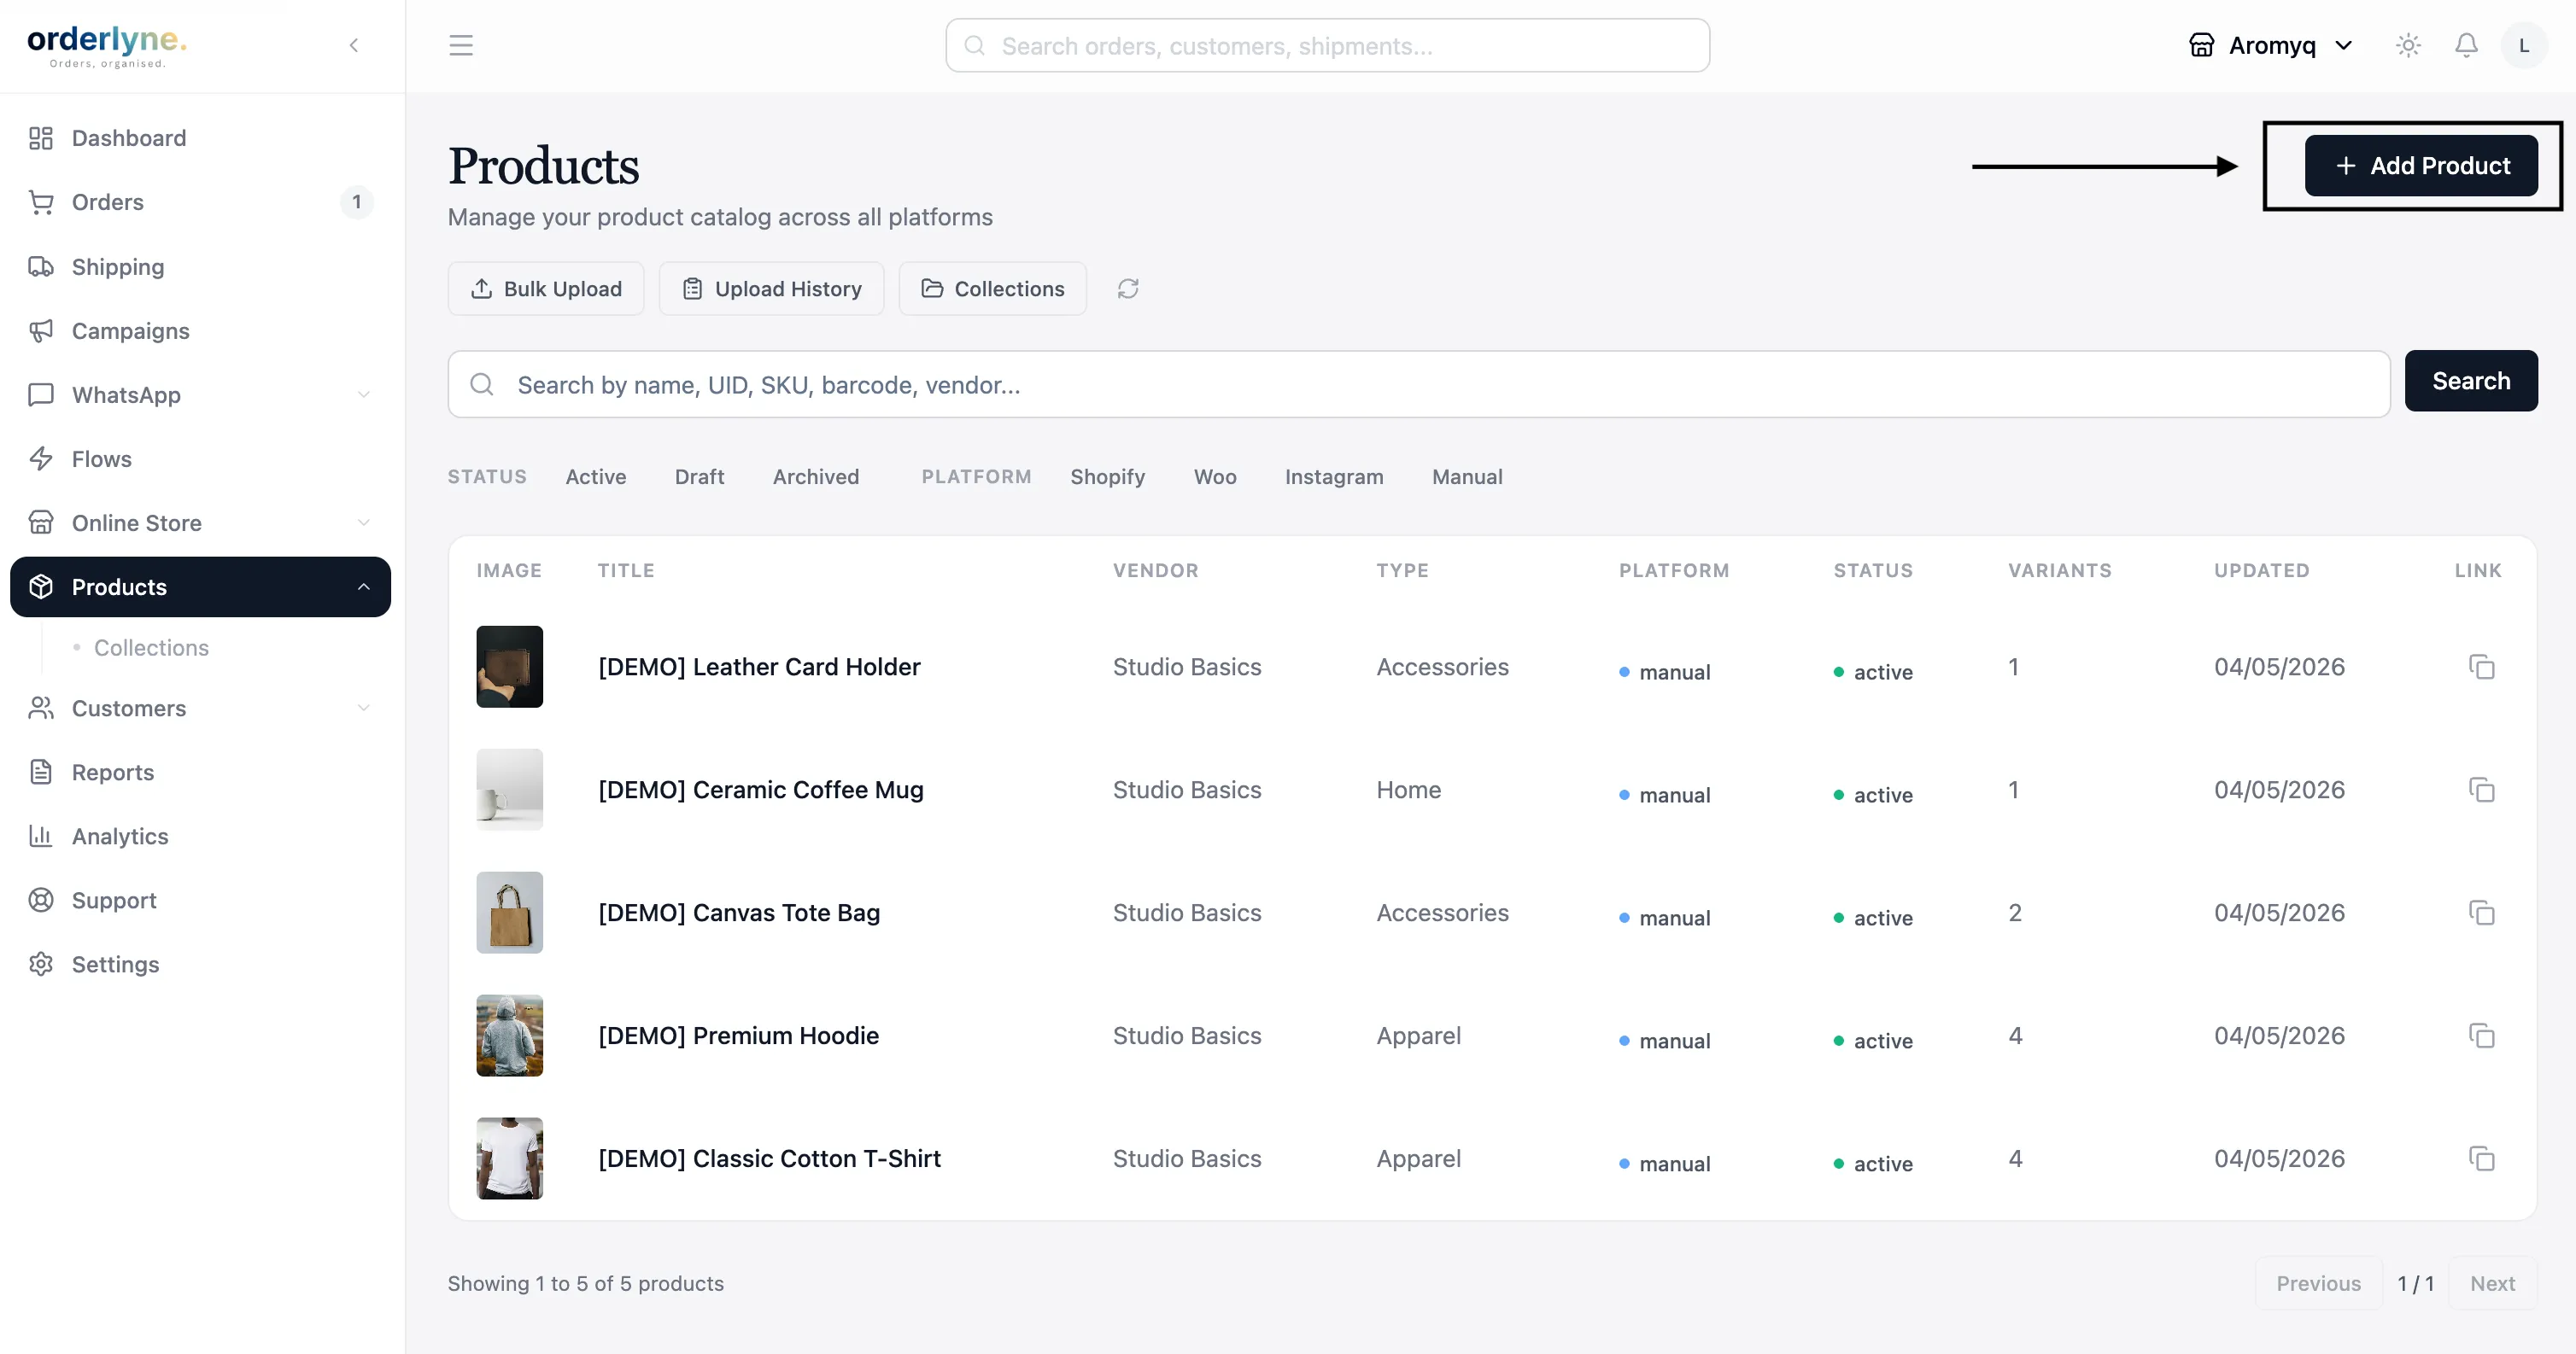Filter by Active status
The width and height of the screenshot is (2576, 1354).
pyautogui.click(x=596, y=476)
